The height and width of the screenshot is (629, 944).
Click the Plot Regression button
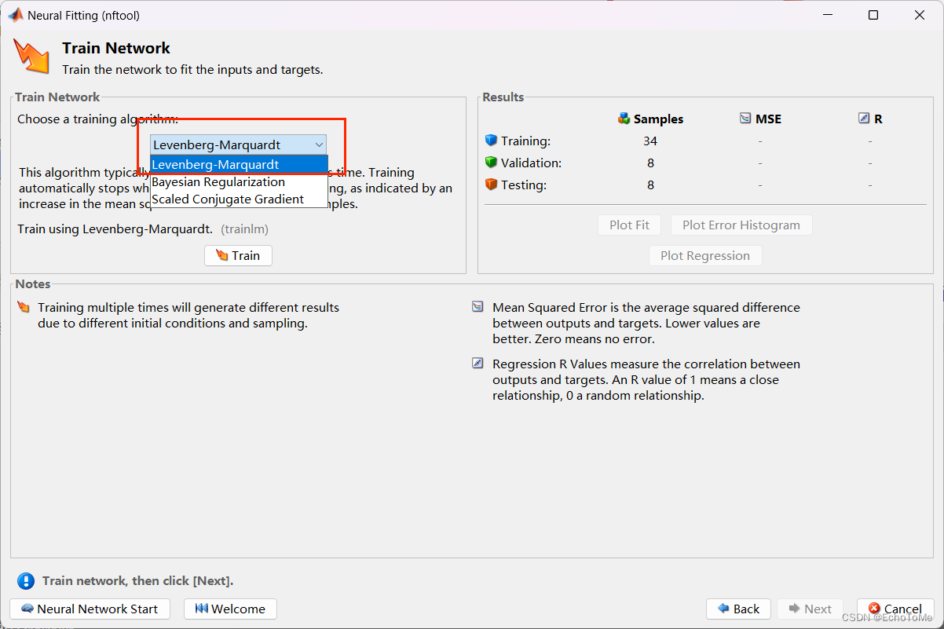[704, 256]
